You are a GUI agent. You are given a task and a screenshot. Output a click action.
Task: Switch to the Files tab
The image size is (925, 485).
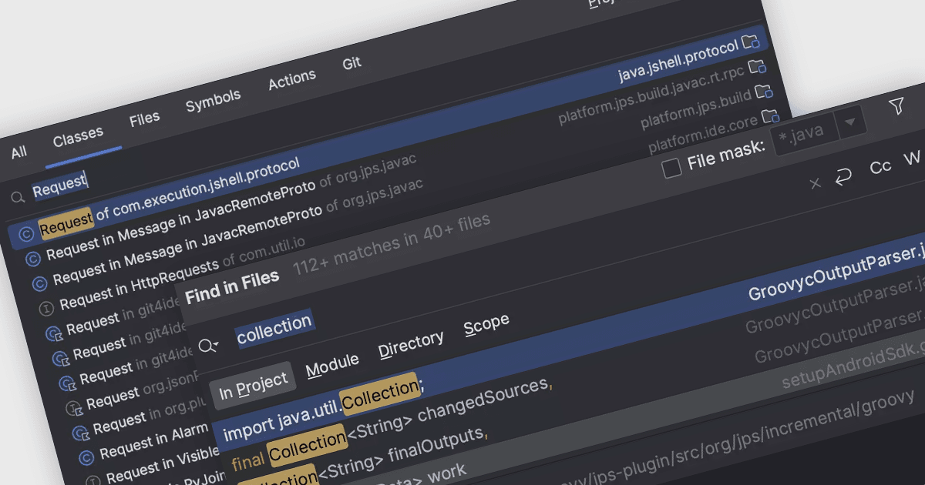[144, 119]
